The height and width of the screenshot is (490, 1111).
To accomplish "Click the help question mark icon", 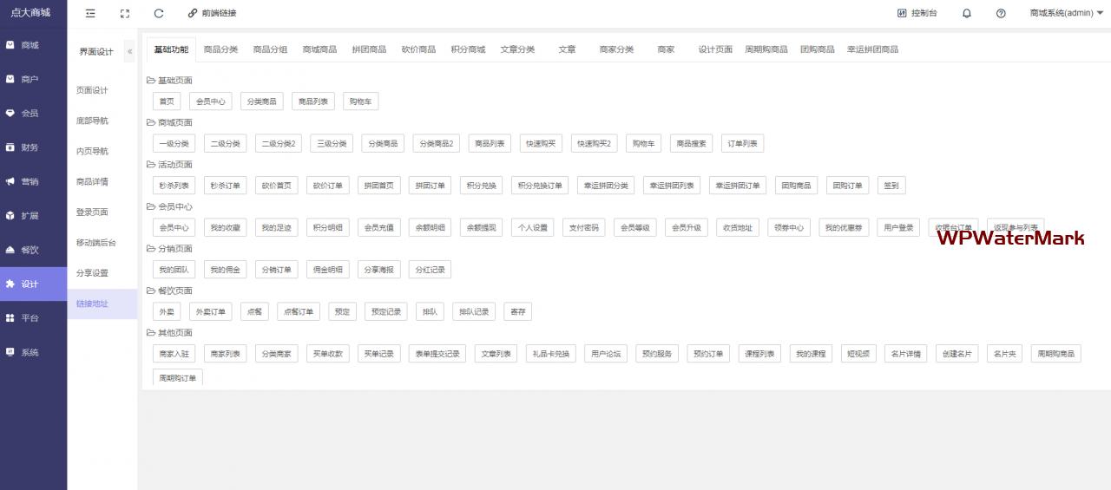I will click(x=1001, y=13).
